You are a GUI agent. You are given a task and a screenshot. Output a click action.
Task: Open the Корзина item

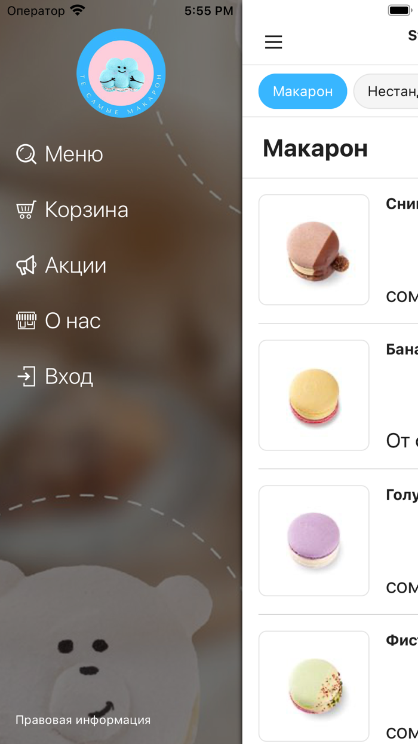pos(87,210)
